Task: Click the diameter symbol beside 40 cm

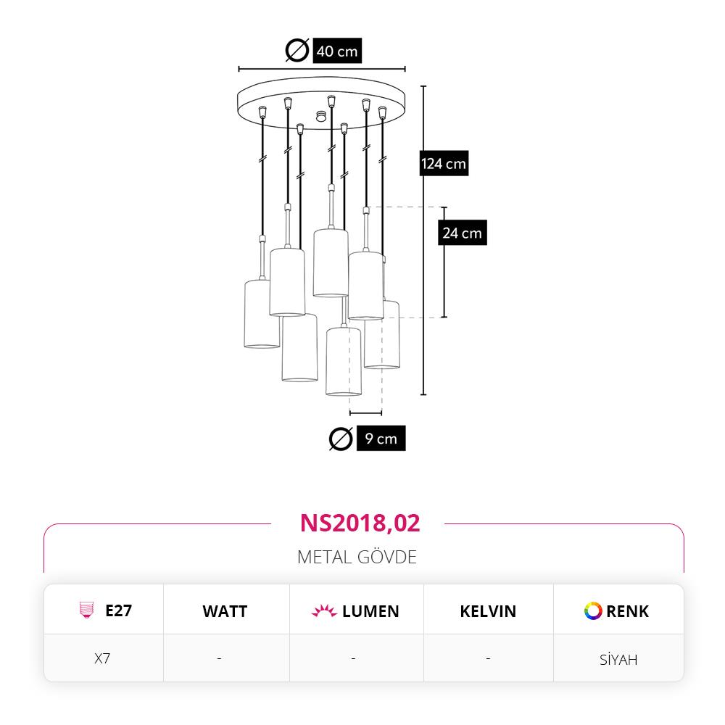Action: (x=297, y=50)
